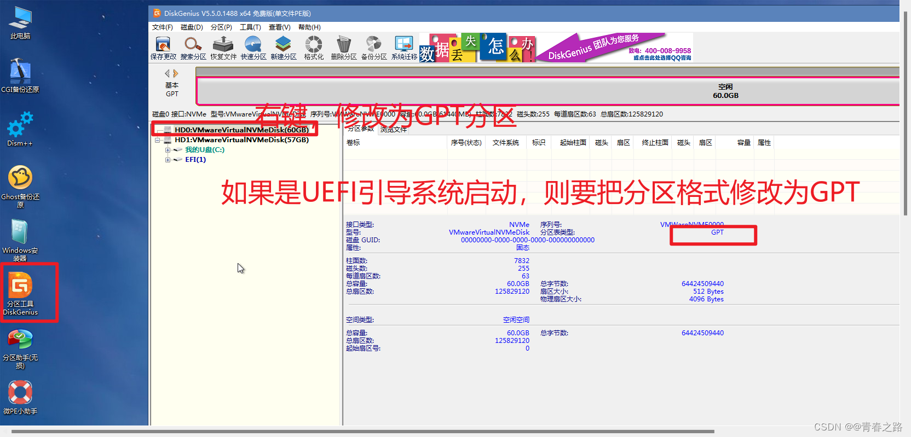Click the 4096 Bytes physical sector size
The image size is (911, 437).
706,299
